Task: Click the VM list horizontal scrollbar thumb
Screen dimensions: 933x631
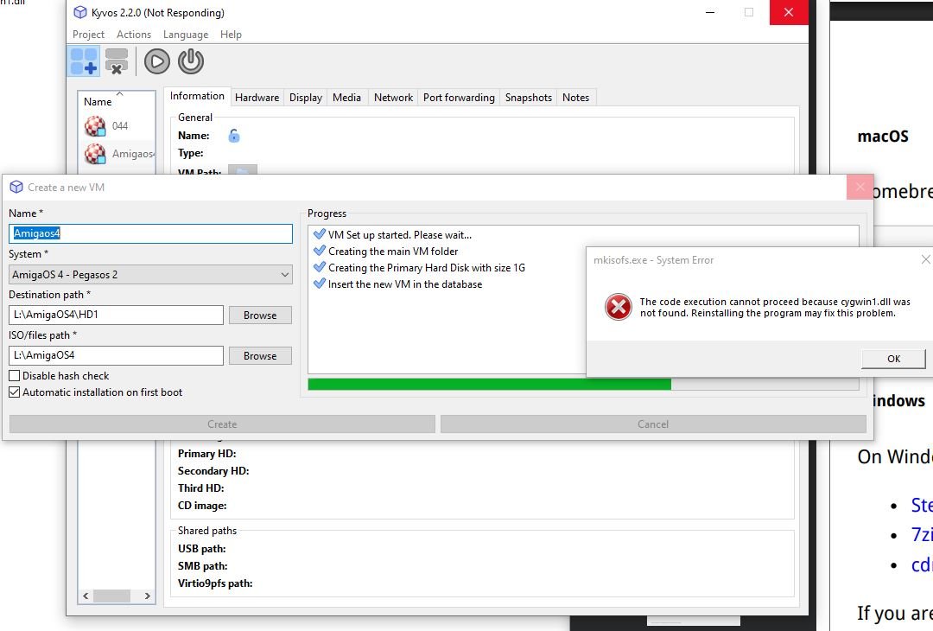Action: [x=111, y=596]
